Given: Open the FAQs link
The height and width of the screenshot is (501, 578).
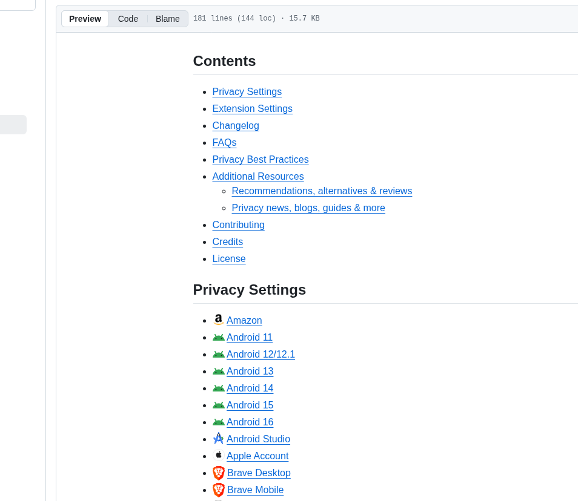Looking at the screenshot, I should pos(225,142).
